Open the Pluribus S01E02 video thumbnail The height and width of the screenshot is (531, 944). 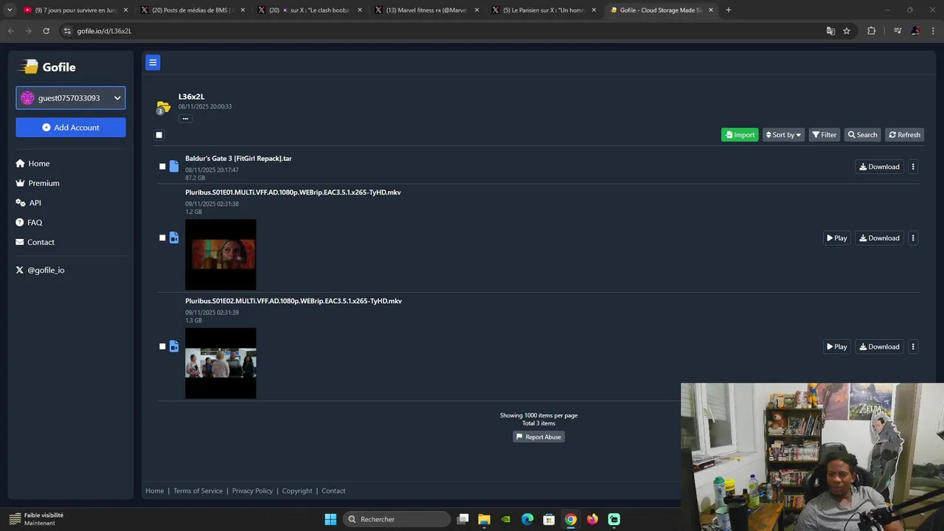click(221, 363)
